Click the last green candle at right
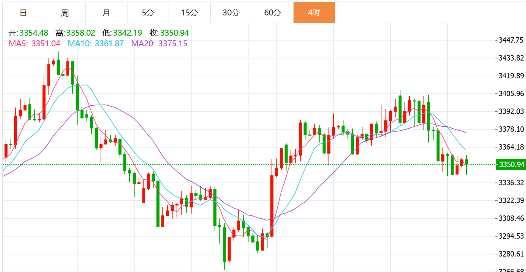 click(x=467, y=162)
